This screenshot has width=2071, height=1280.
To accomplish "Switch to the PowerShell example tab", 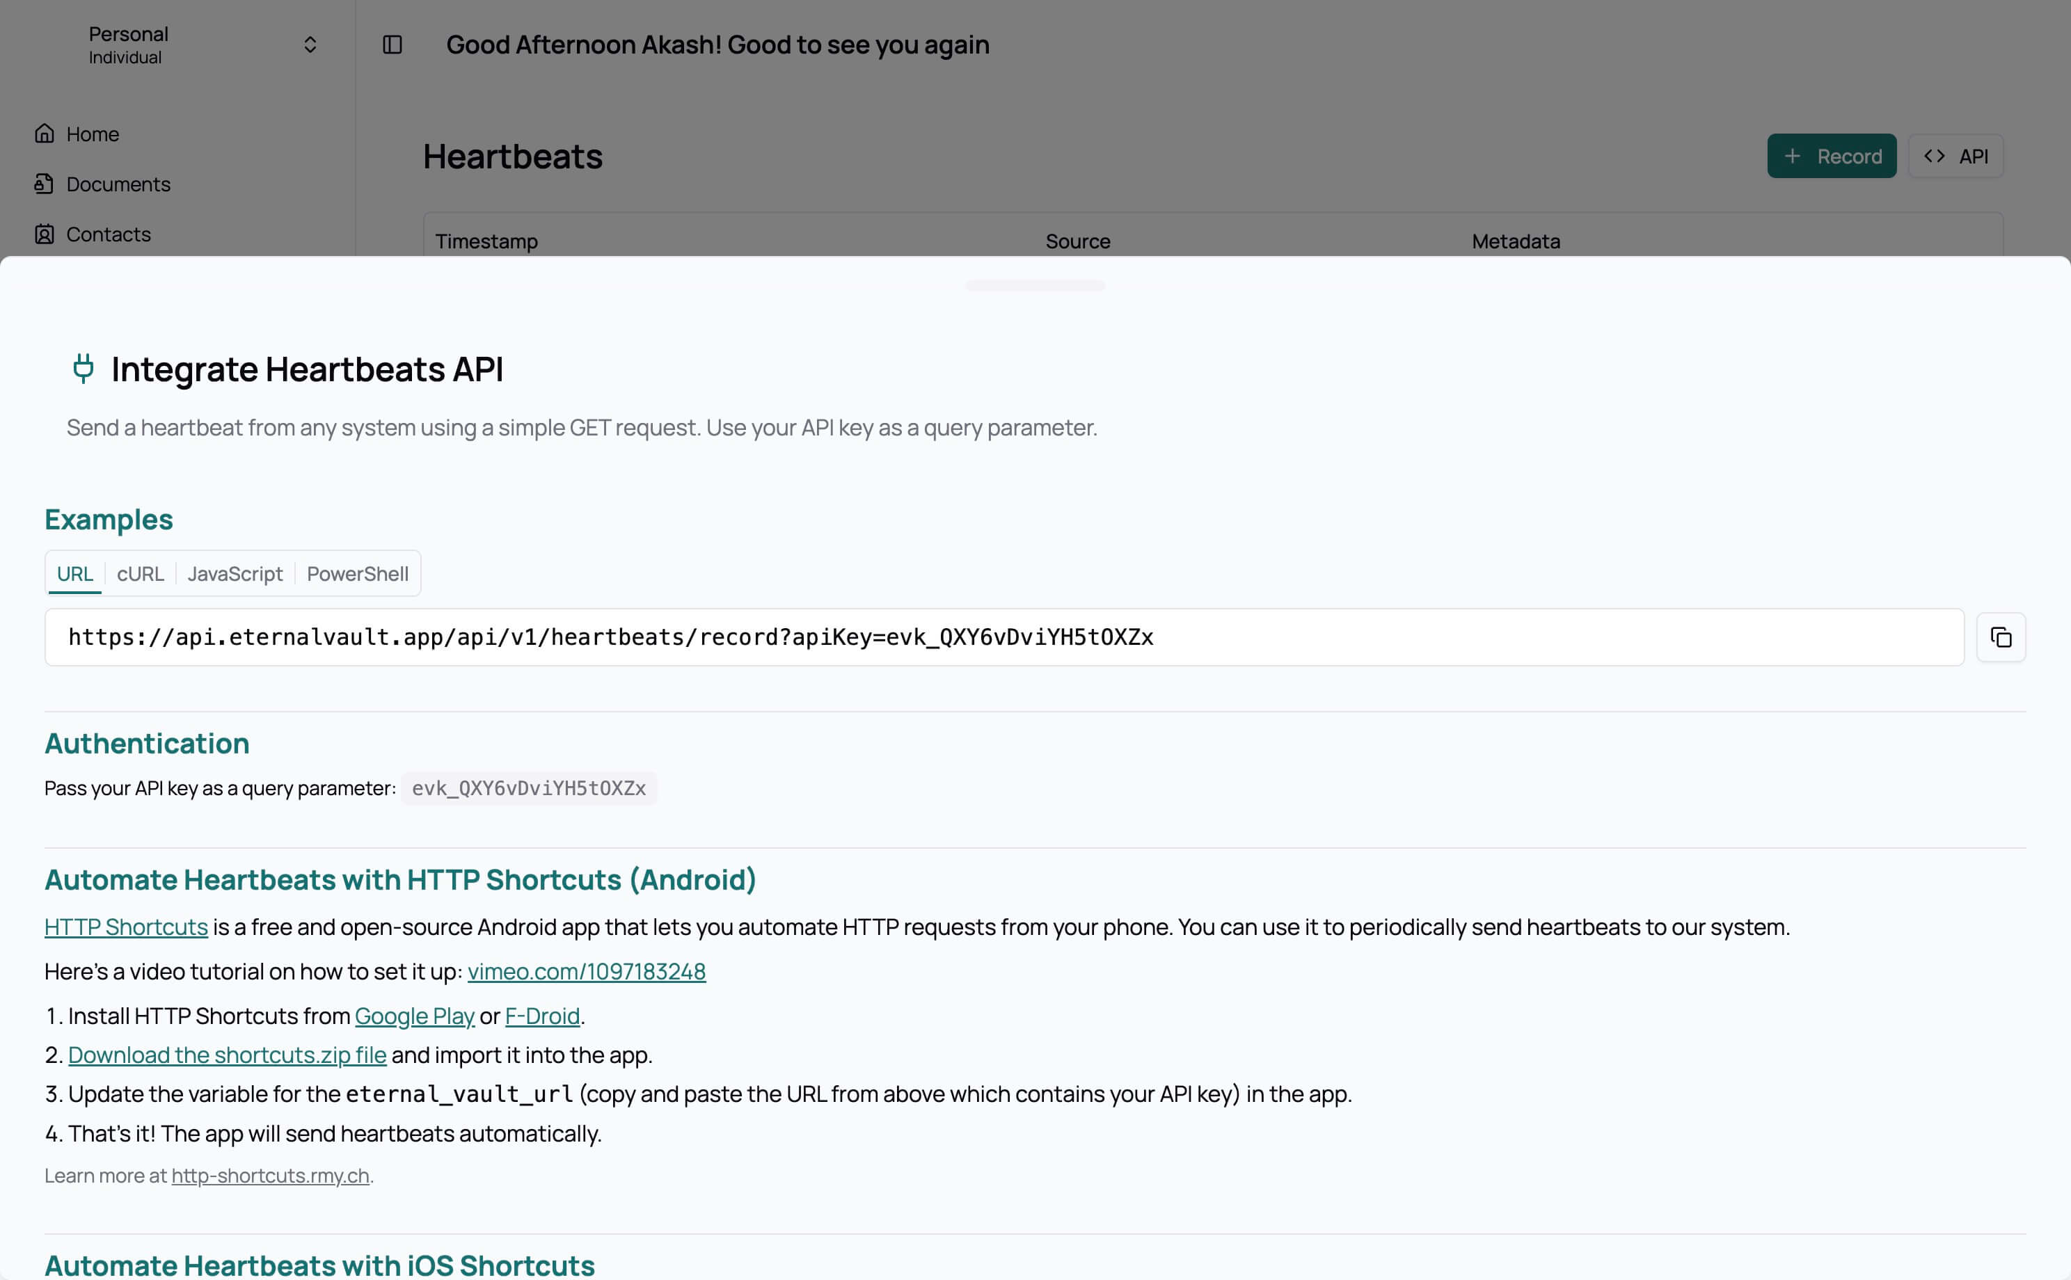I will (x=357, y=574).
